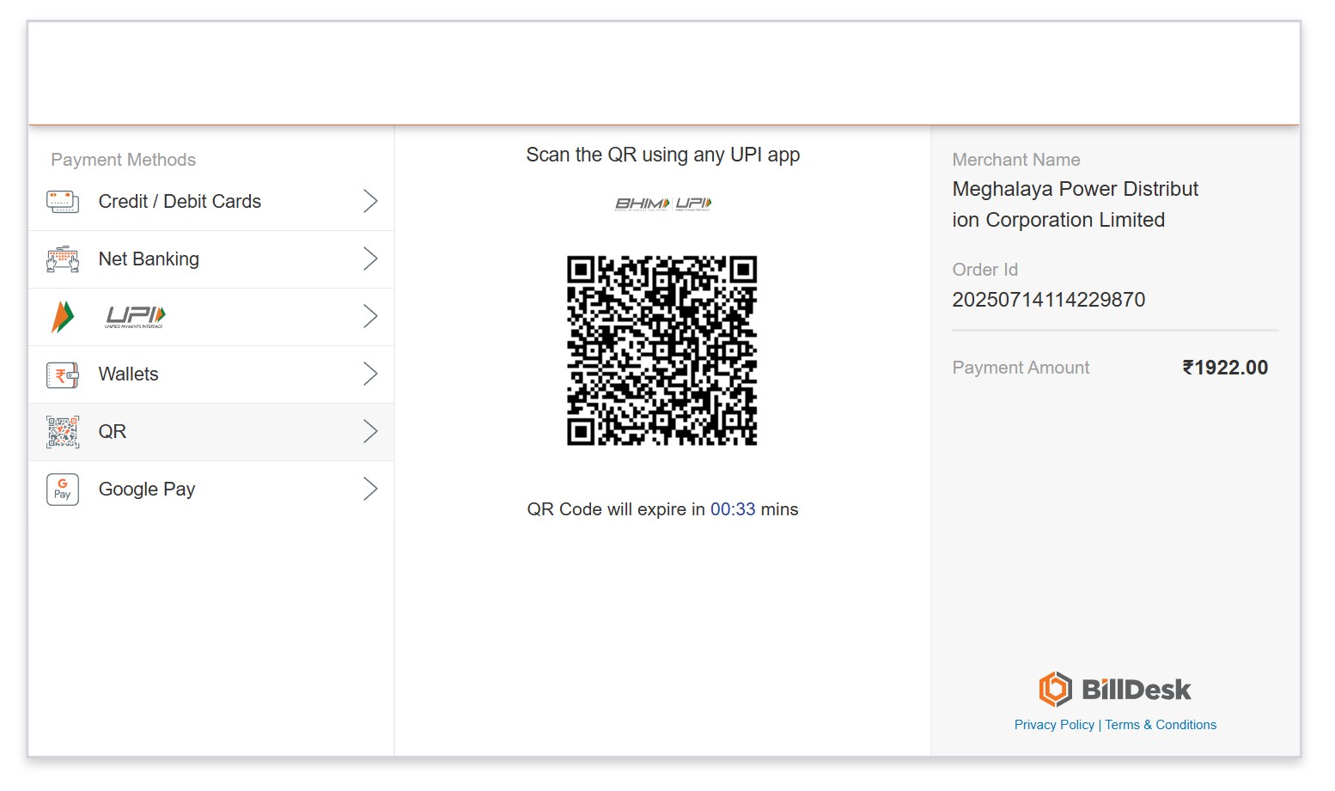Click the Net Banking keyboard icon

tap(63, 259)
